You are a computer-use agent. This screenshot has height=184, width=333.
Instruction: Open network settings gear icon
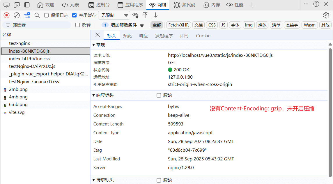pyautogui.click(x=326, y=15)
